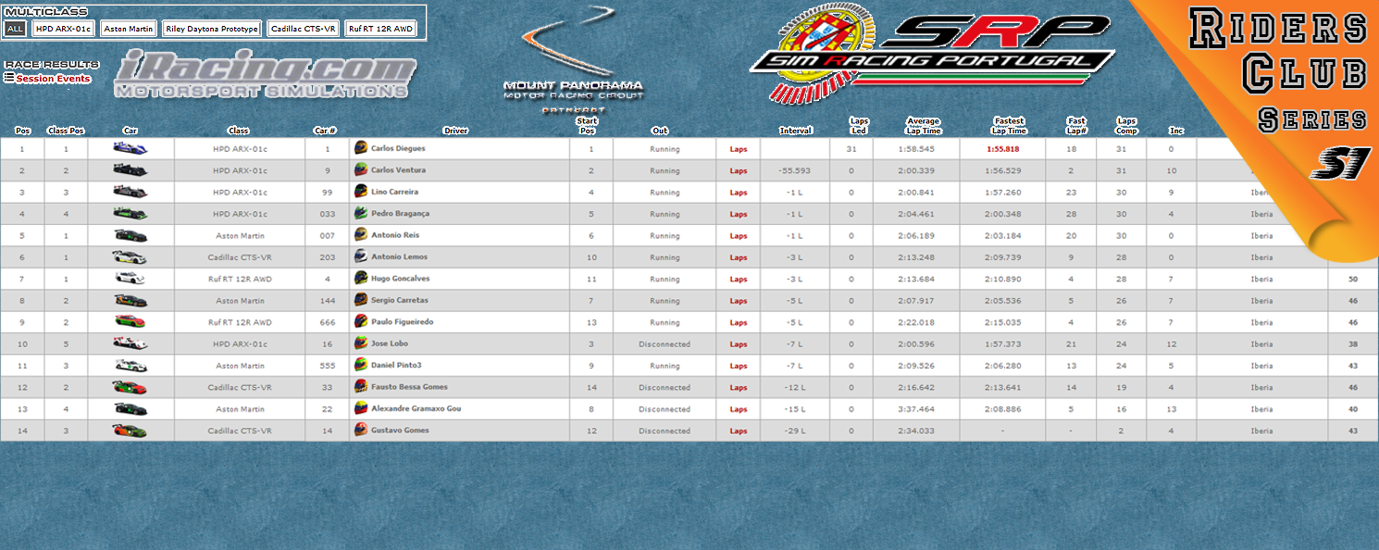The width and height of the screenshot is (1379, 550).
Task: Select the ALL multiclass filter
Action: point(15,29)
